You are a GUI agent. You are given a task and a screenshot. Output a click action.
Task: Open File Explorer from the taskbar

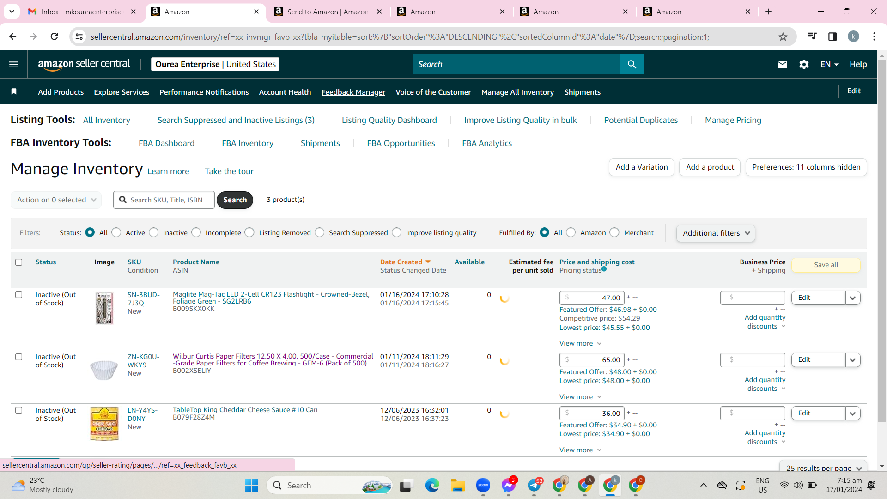(x=457, y=486)
